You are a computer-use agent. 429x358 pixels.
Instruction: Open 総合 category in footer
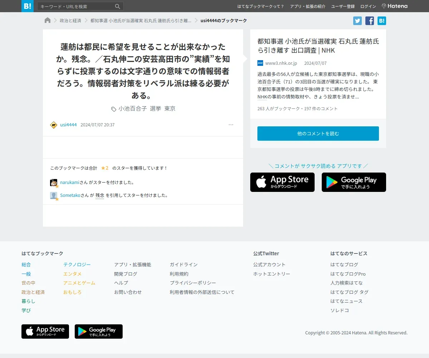coord(26,265)
